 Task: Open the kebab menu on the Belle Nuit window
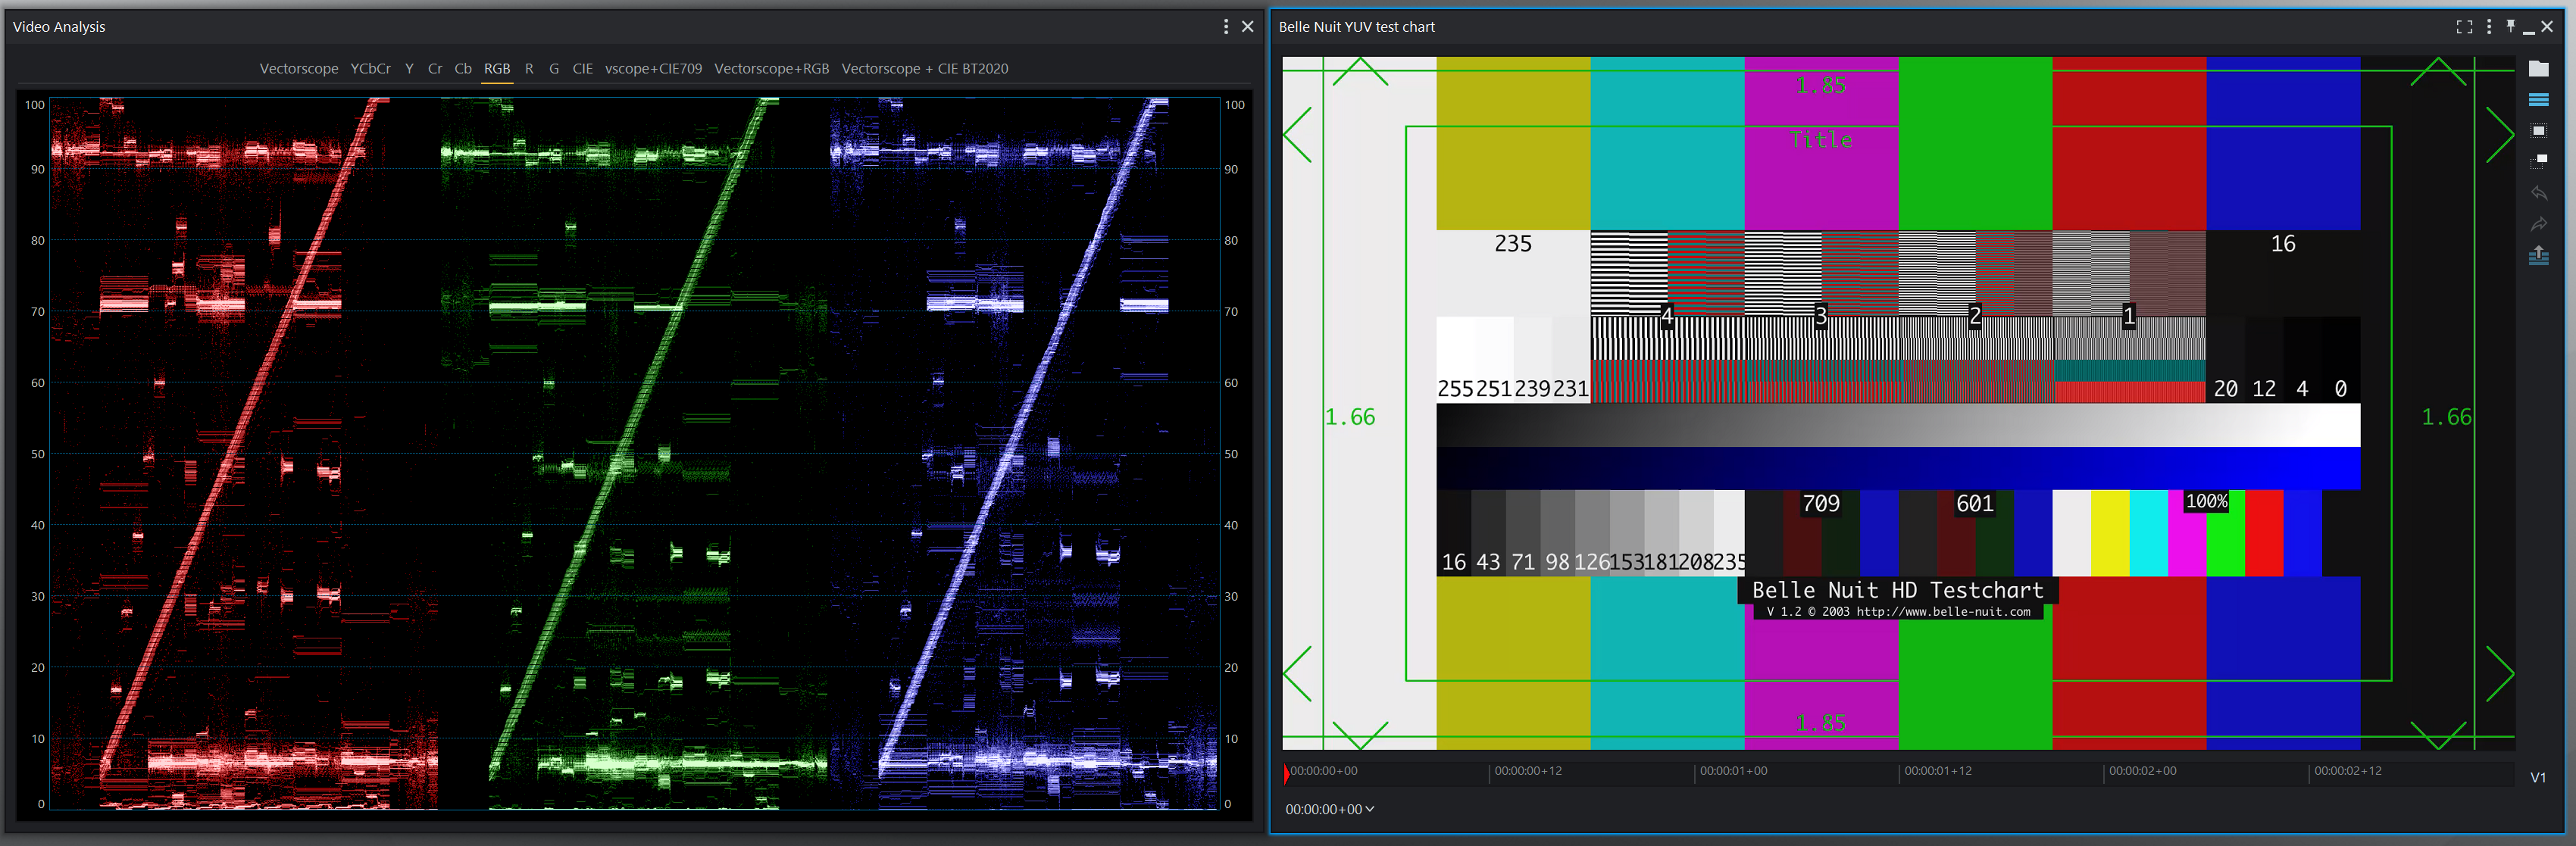[x=2487, y=27]
